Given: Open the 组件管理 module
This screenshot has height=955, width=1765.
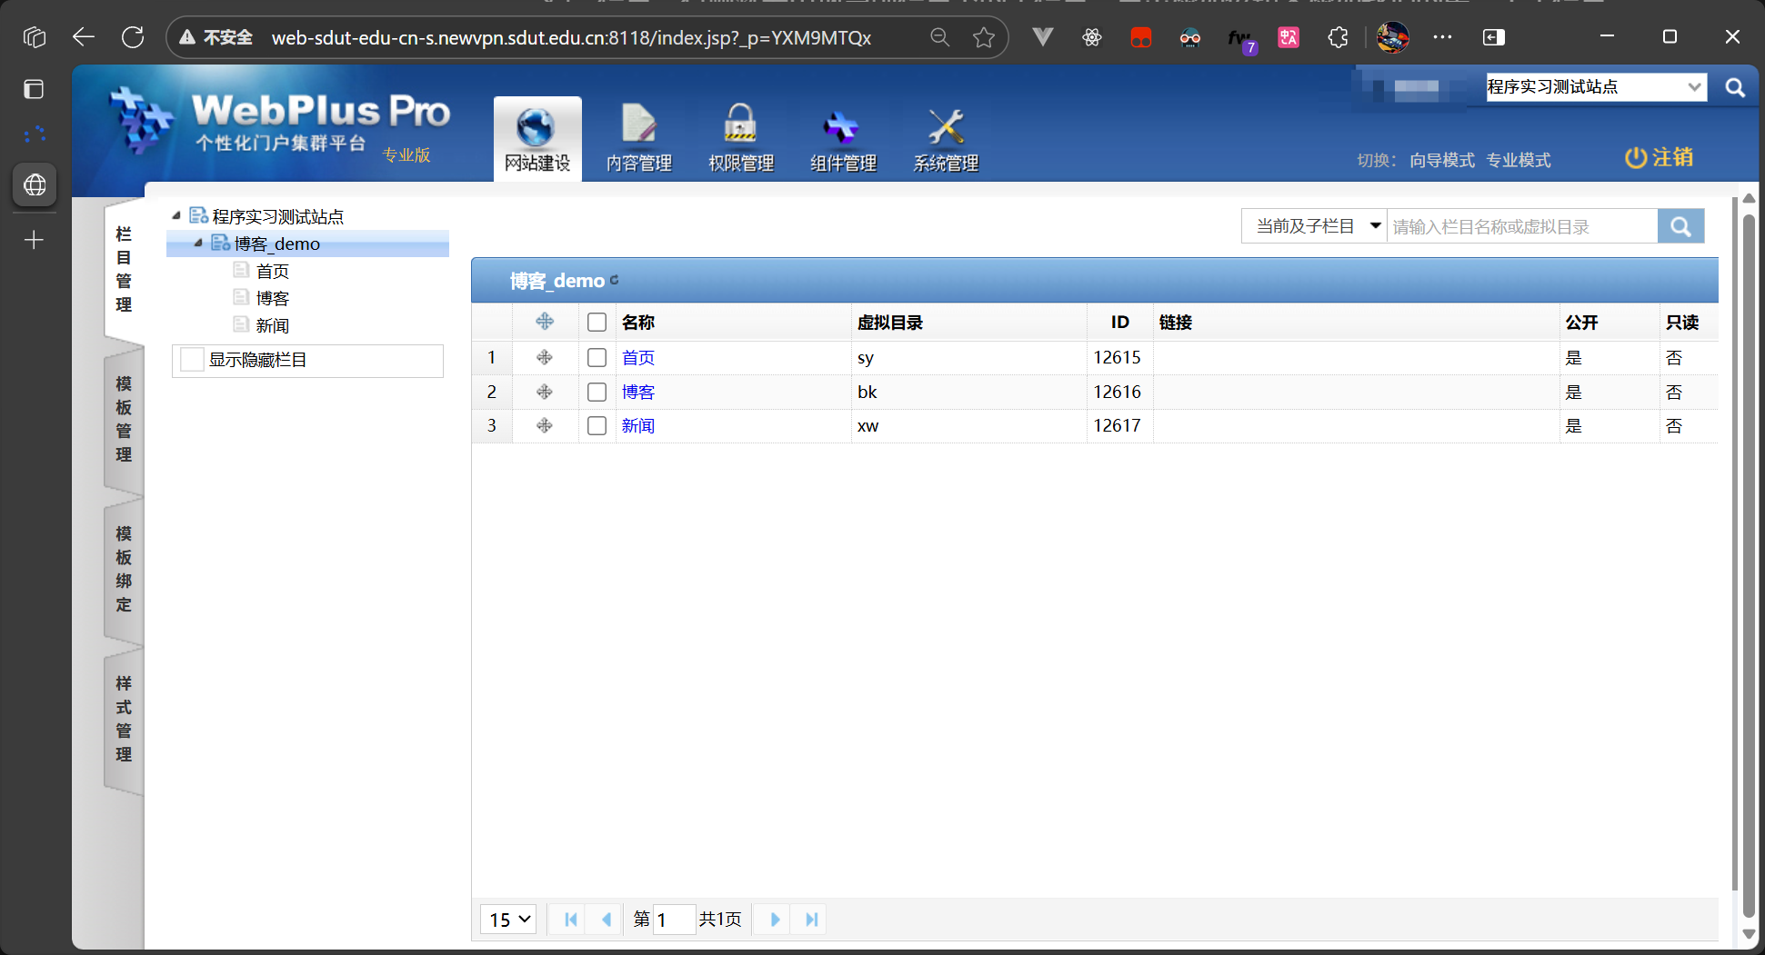Looking at the screenshot, I should click(842, 138).
